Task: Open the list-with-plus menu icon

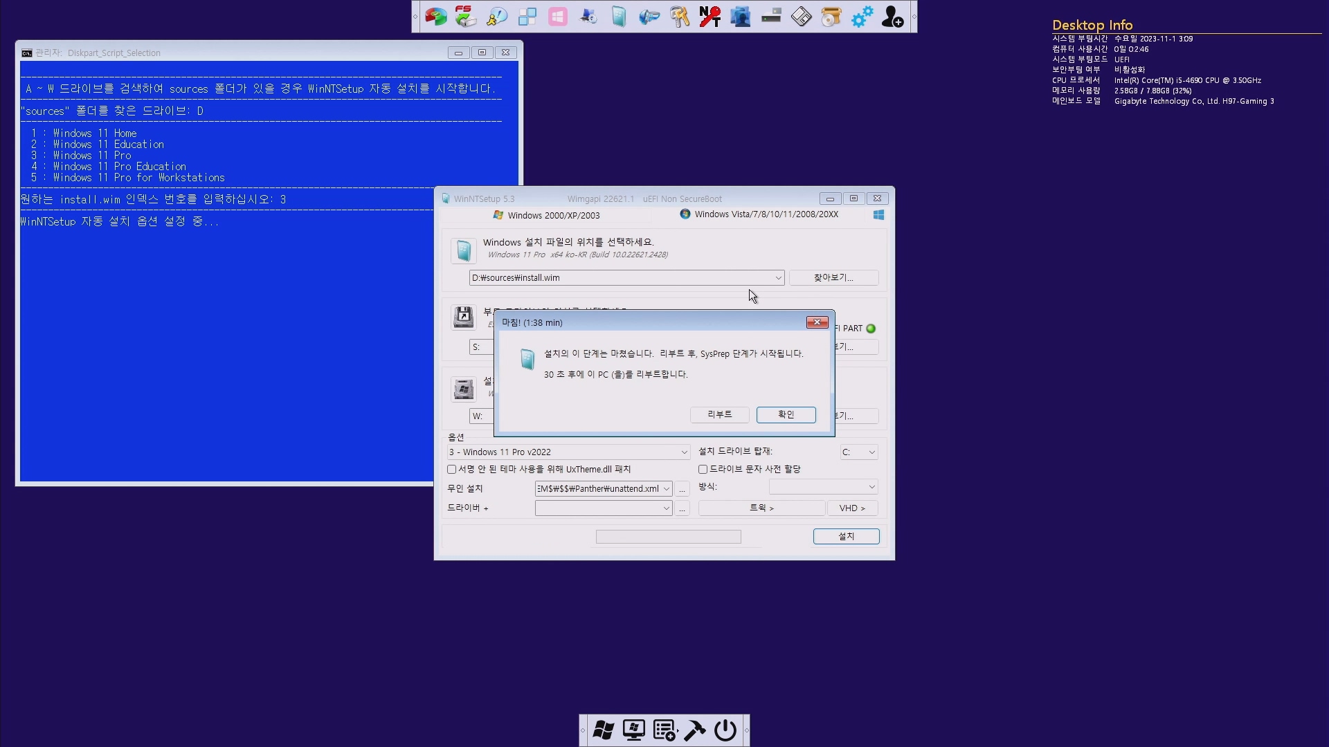Action: coord(664,730)
